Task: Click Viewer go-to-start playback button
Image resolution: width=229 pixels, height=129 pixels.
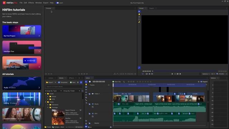Action: point(172,74)
